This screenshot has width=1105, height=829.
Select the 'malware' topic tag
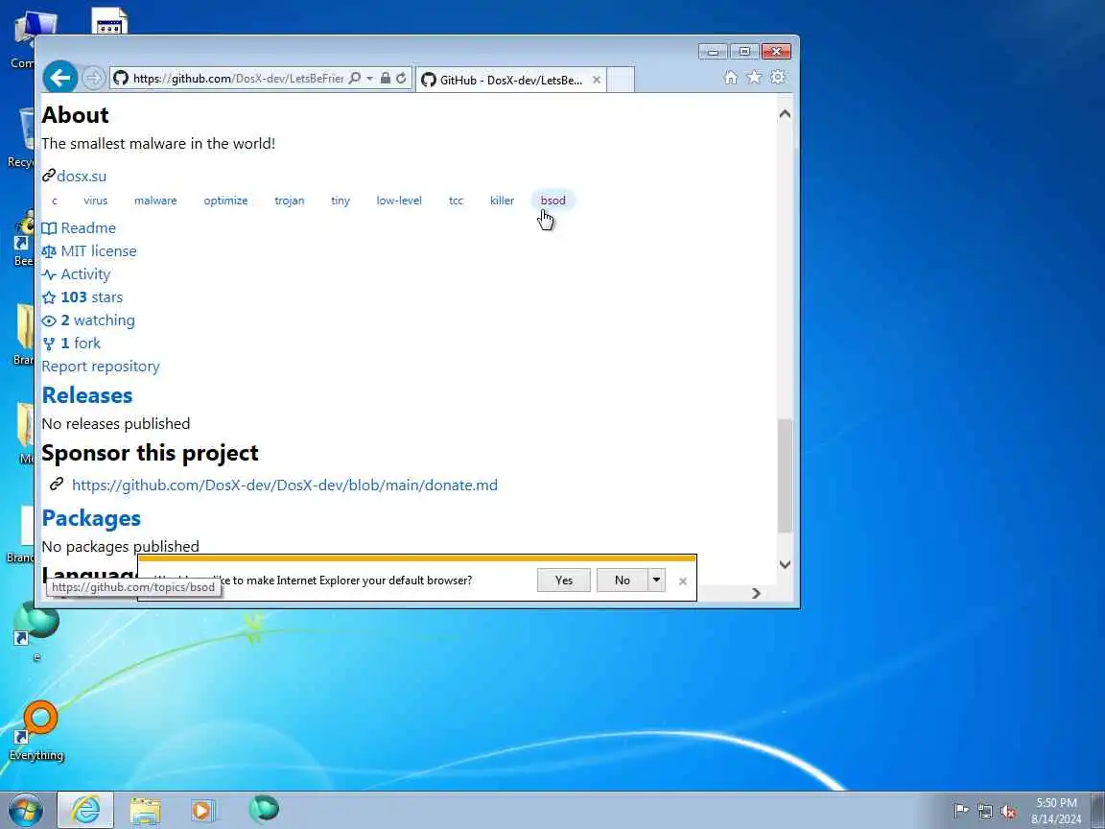point(155,201)
